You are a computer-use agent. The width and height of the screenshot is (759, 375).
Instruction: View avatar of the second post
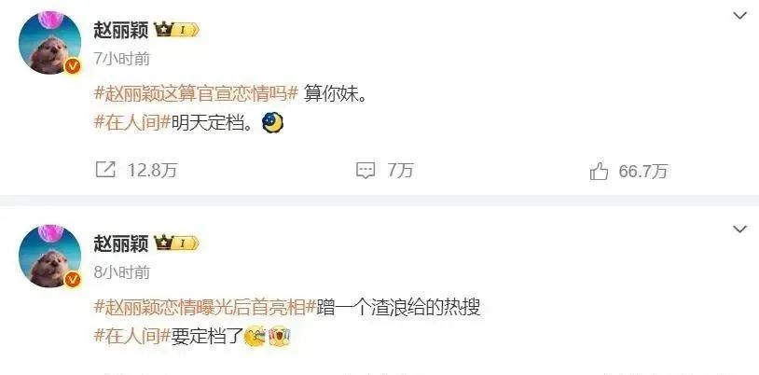pyautogui.click(x=49, y=256)
